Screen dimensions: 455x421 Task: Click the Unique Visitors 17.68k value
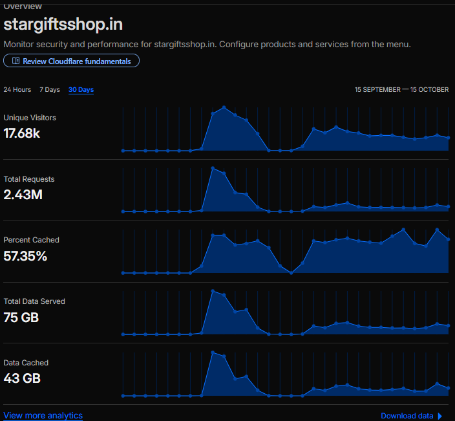(22, 133)
